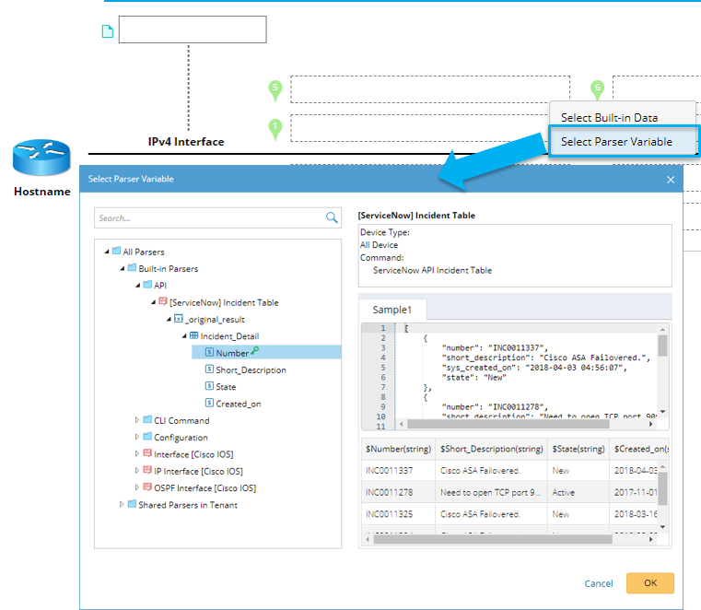Click down arrow of results table scrollbar
The image size is (701, 610).
(x=662, y=527)
